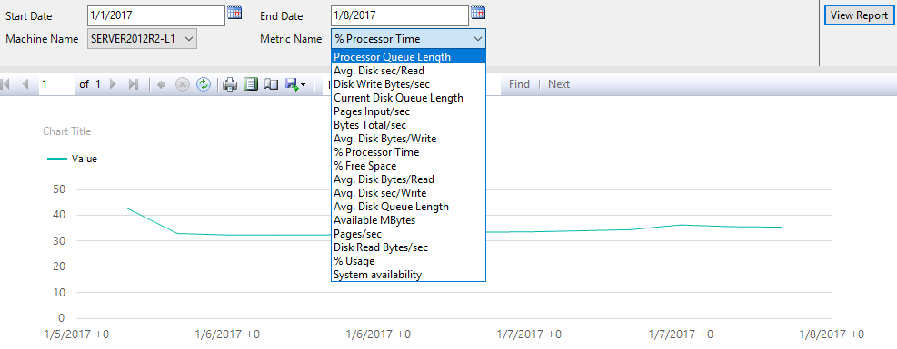Select Pages Input/sec metric

click(x=408, y=111)
